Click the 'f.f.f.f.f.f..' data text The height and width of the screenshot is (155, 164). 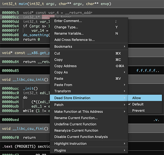(148, 71)
